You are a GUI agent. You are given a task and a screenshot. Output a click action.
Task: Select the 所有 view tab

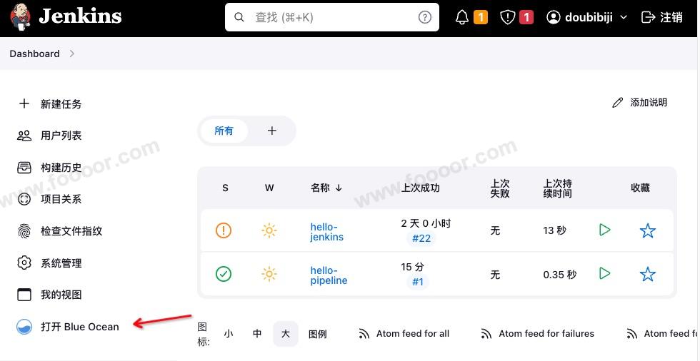(224, 131)
